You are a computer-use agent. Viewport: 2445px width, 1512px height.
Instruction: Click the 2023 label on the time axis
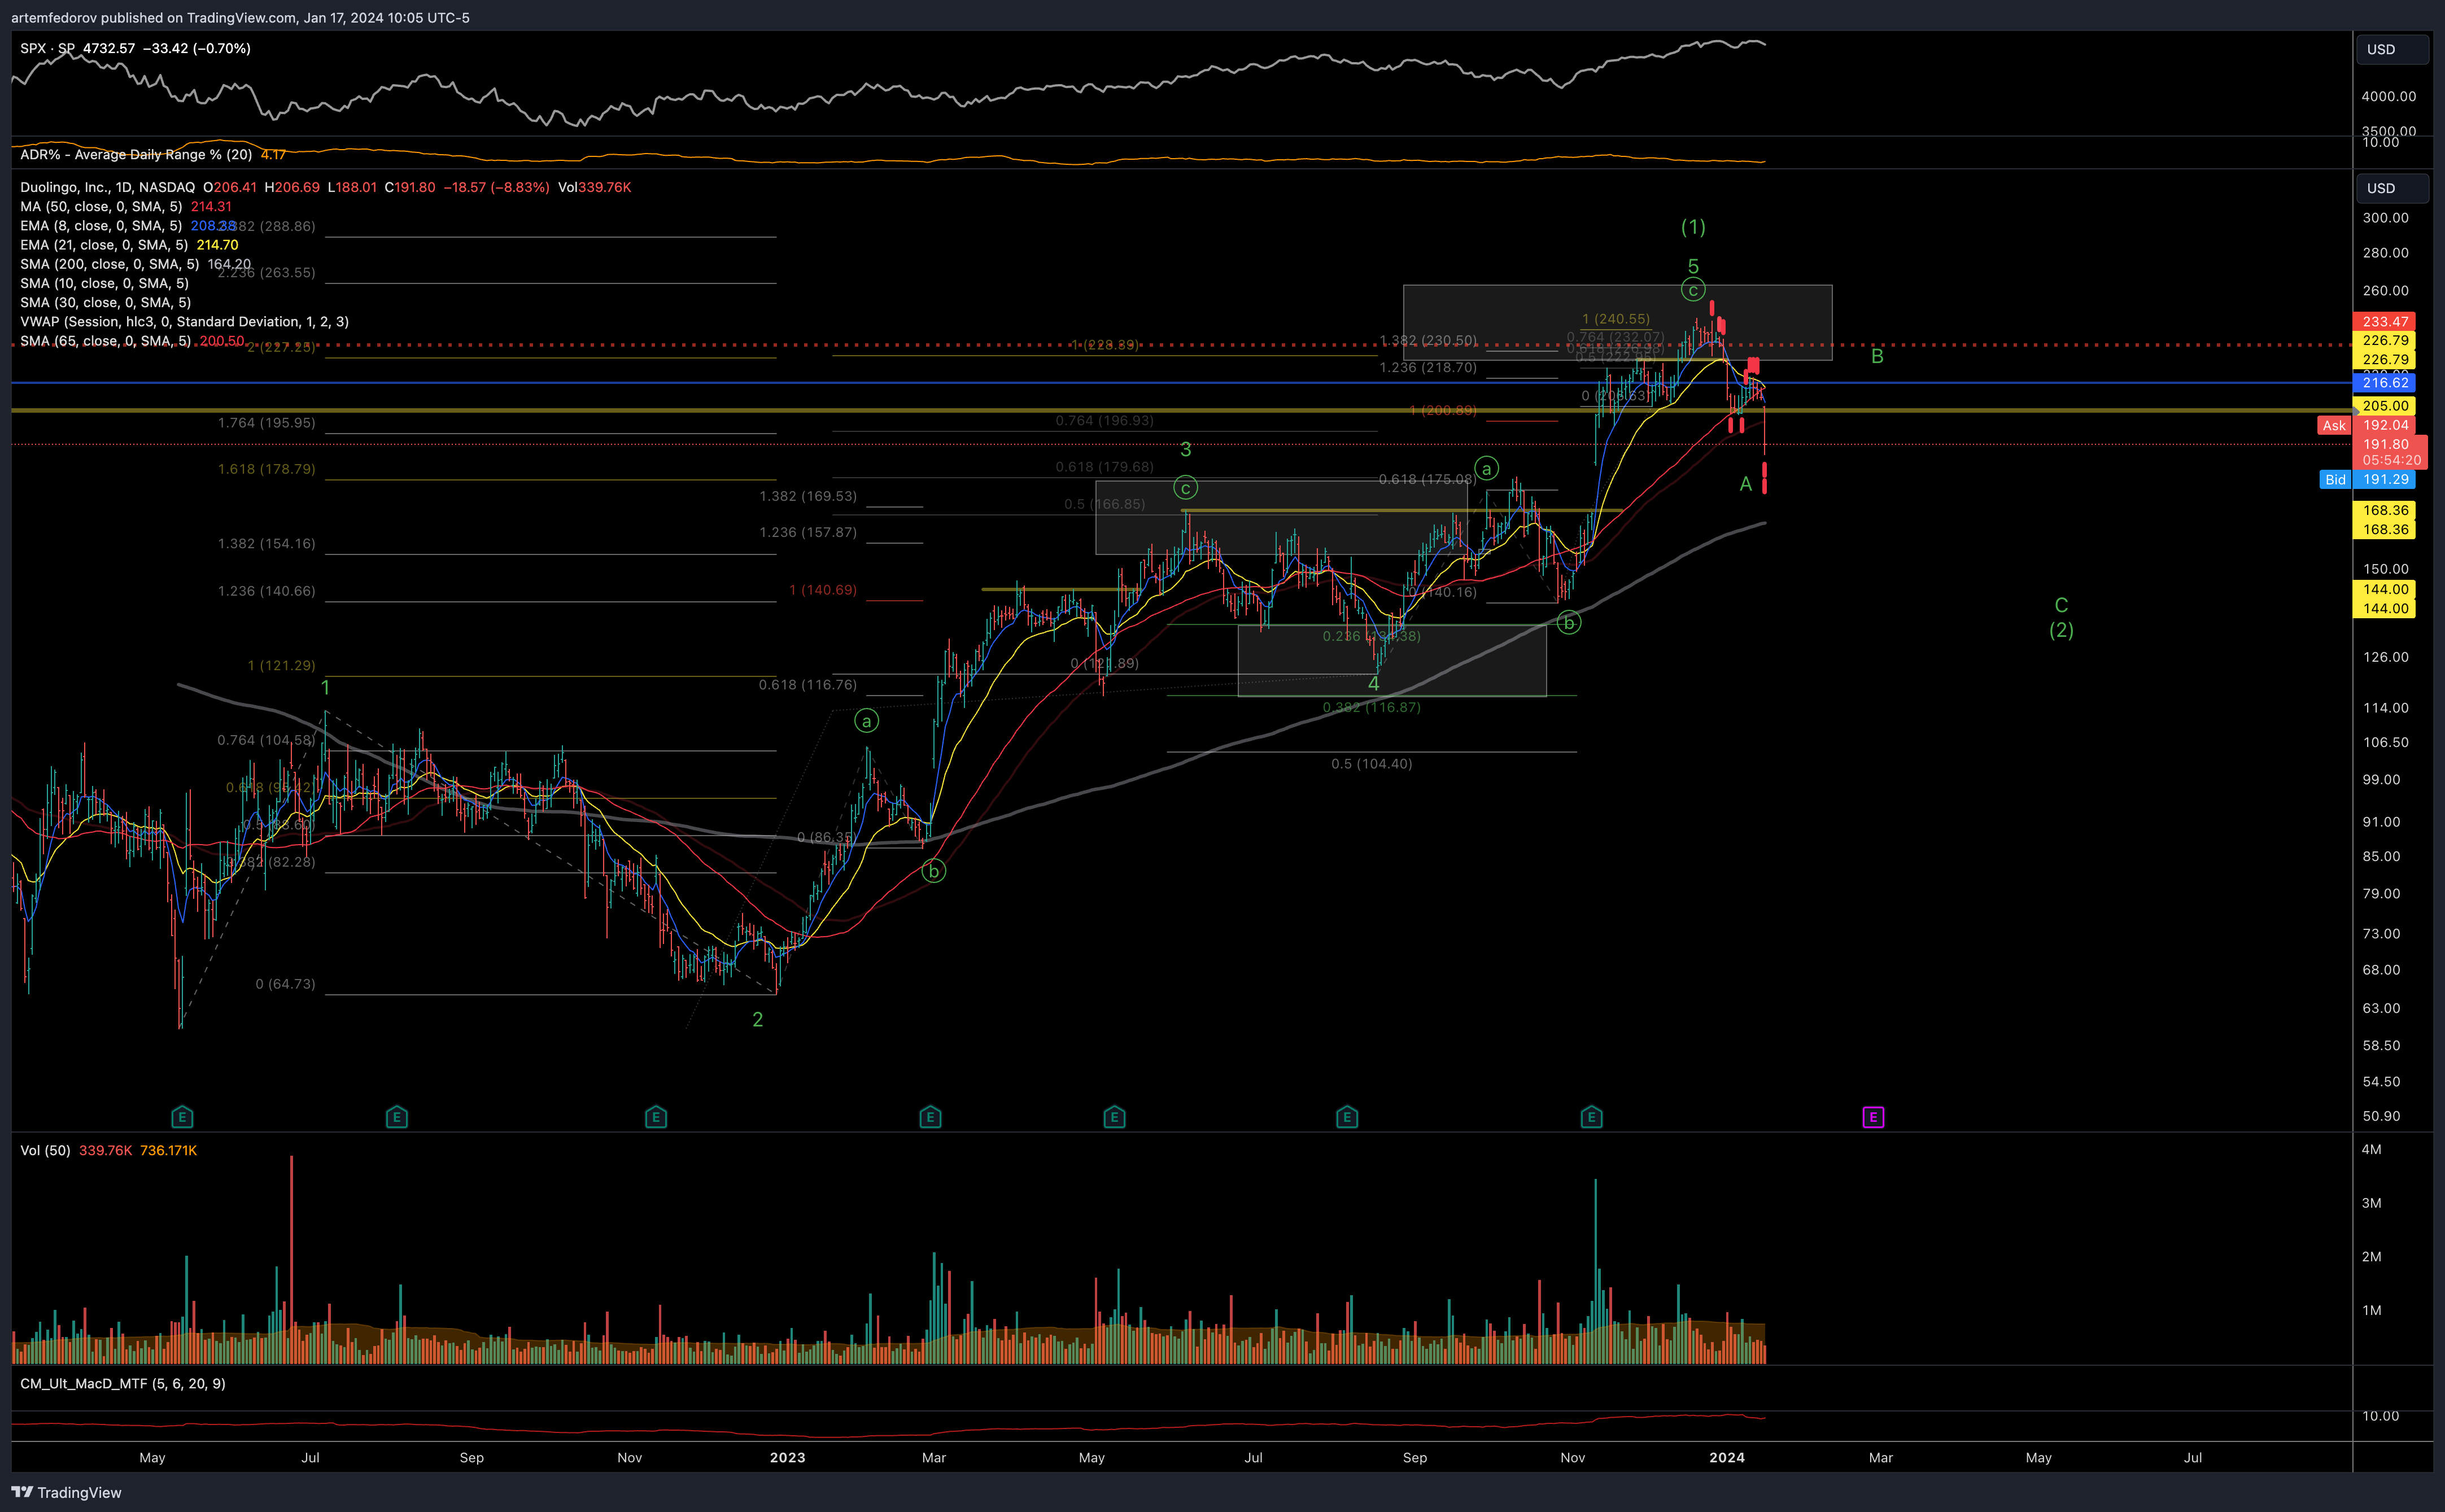pyautogui.click(x=787, y=1457)
